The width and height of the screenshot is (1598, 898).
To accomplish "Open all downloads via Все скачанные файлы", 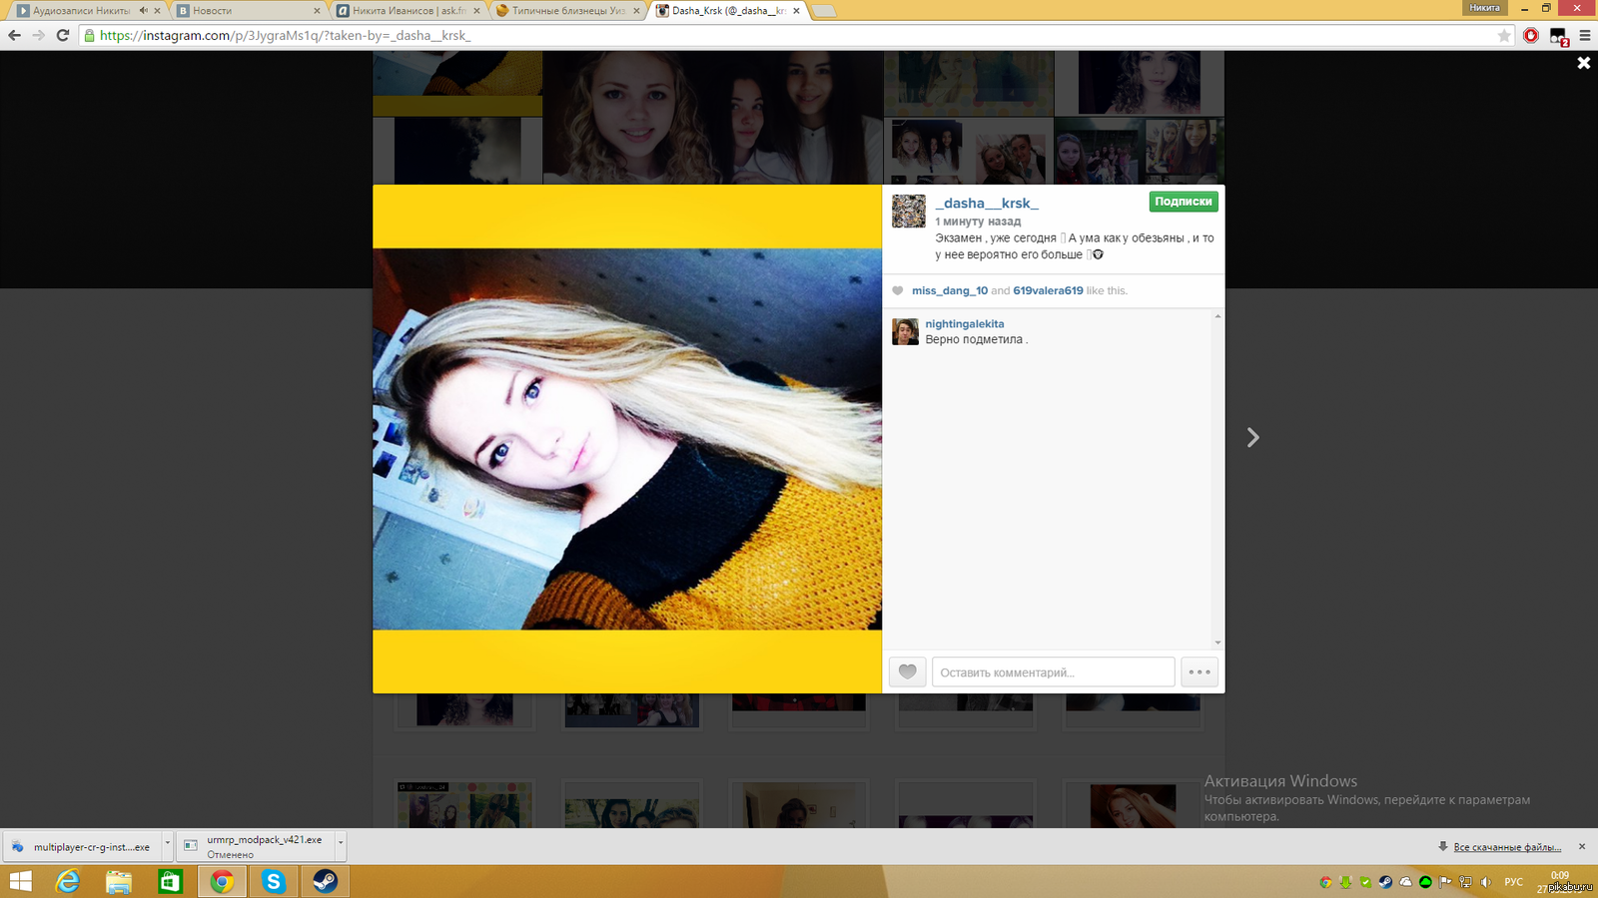I will (x=1506, y=847).
